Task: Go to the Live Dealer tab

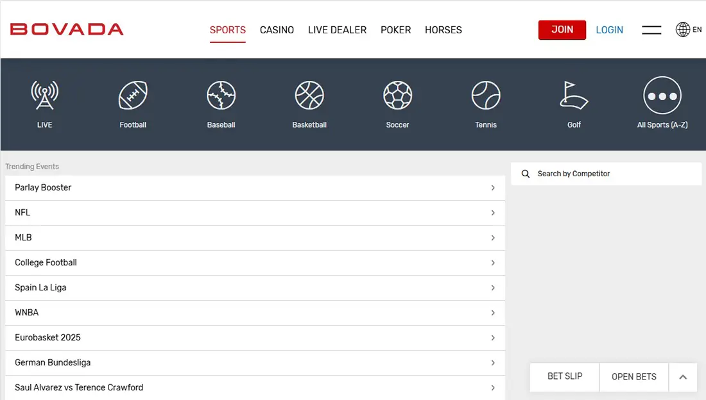Action: tap(337, 30)
